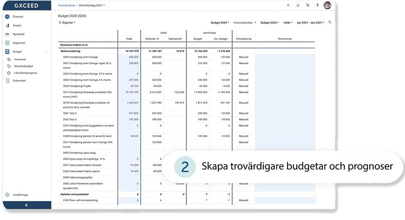Collapse the sidebar with double chevron
The width and height of the screenshot is (405, 220).
tap(26, 205)
